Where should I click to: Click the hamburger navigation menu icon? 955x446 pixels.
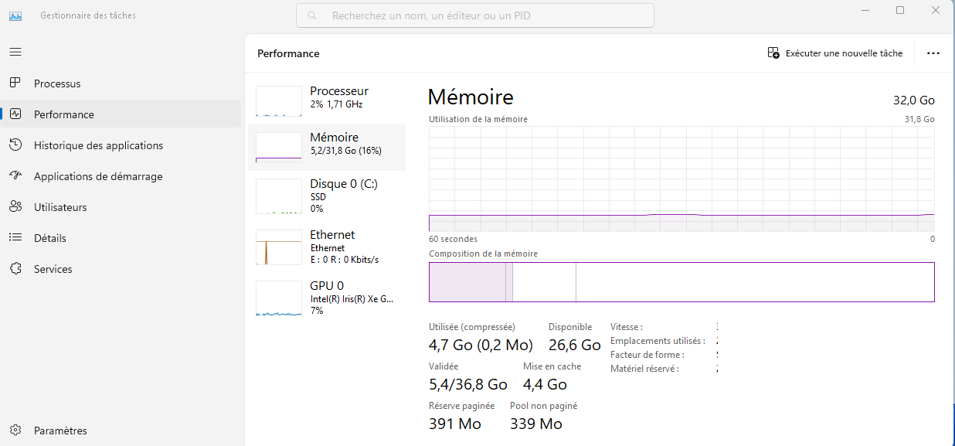pos(15,52)
